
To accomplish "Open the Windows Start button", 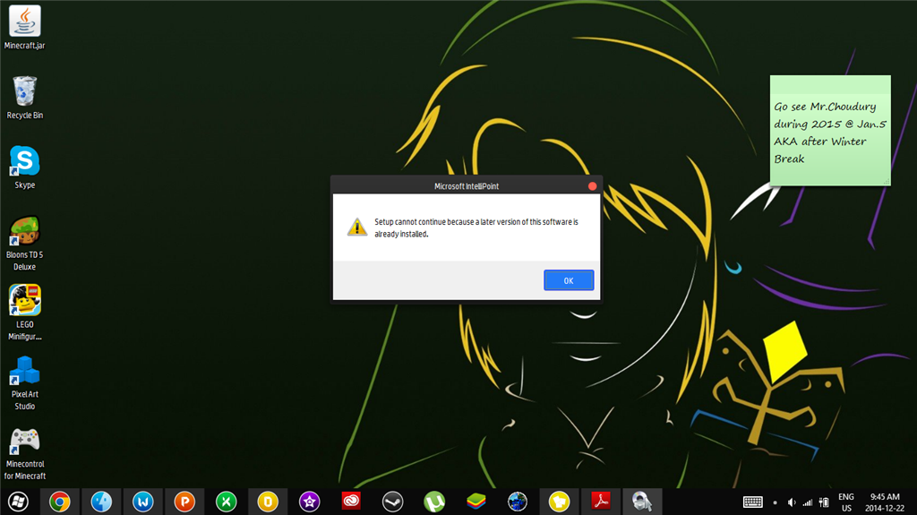I will click(18, 502).
